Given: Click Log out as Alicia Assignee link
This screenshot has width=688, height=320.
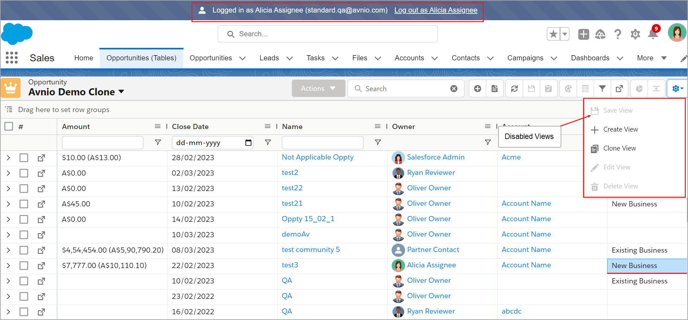Looking at the screenshot, I should 436,10.
